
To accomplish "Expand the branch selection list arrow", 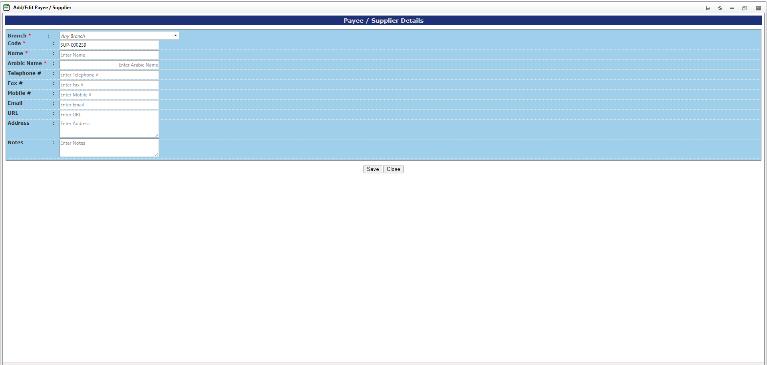I will 175,35.
